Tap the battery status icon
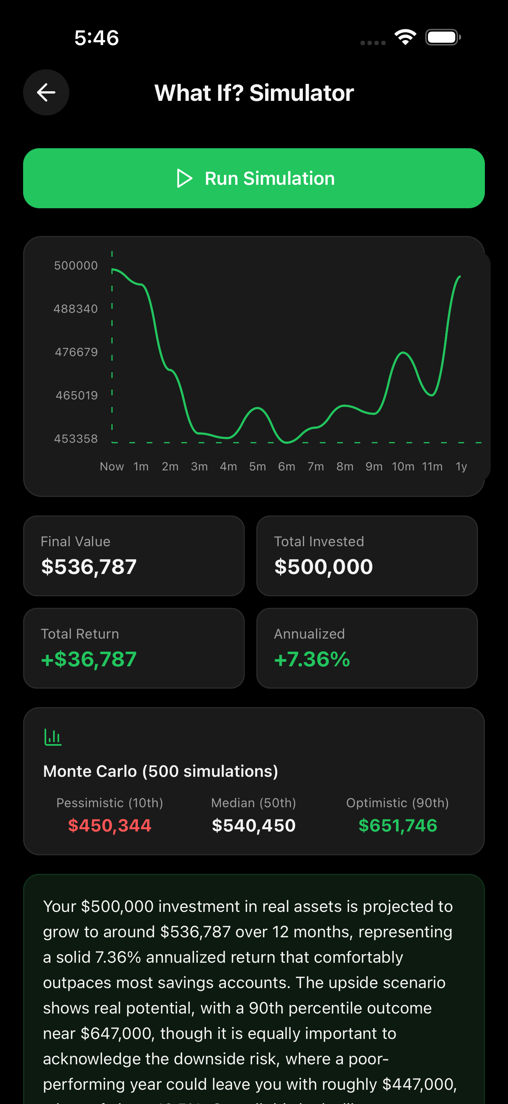 443,37
